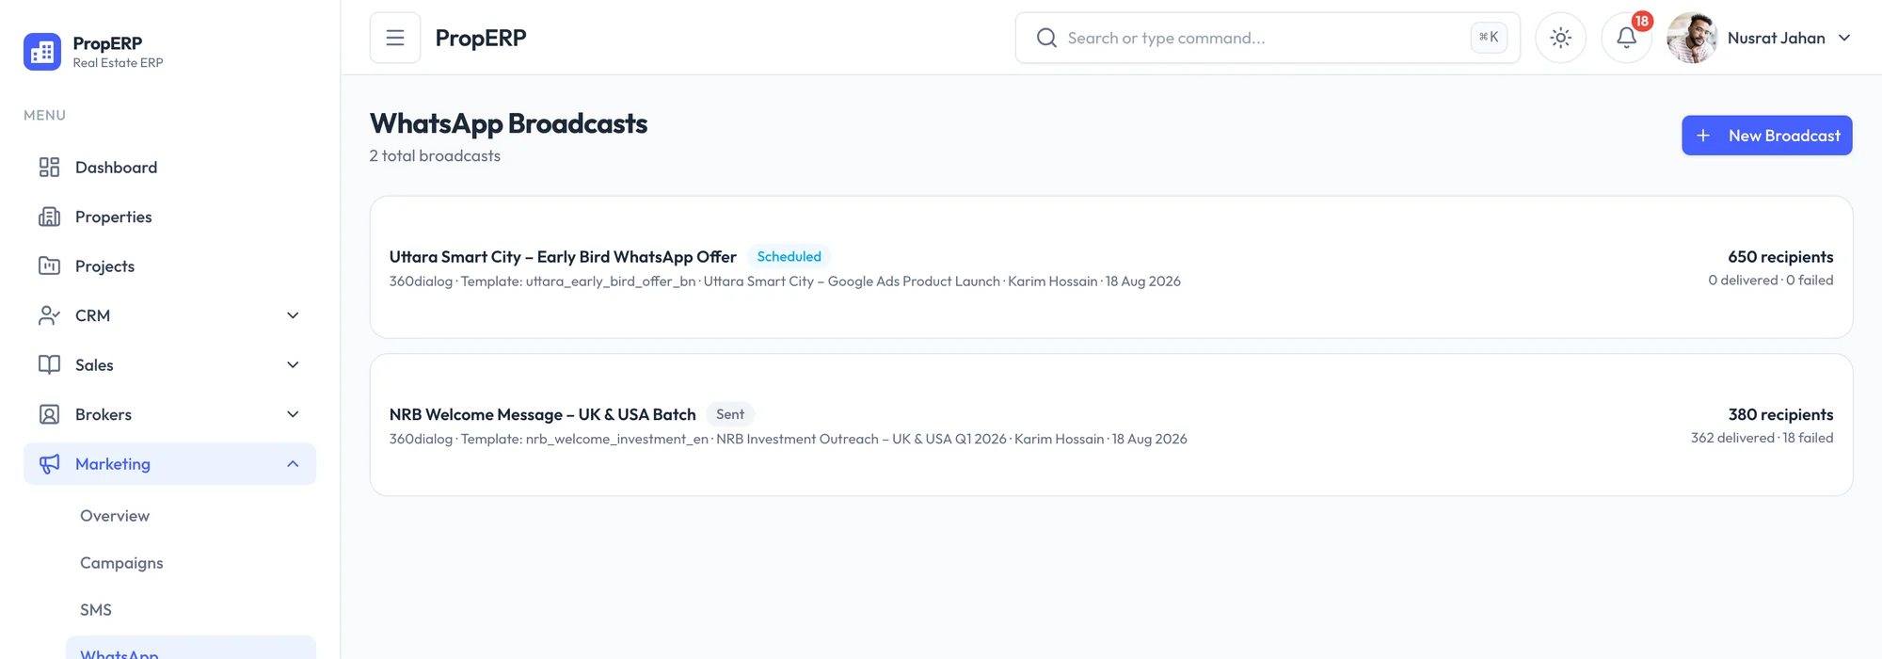Click the '362 delivered · 18 failed' text
This screenshot has width=1882, height=659.
point(1762,438)
